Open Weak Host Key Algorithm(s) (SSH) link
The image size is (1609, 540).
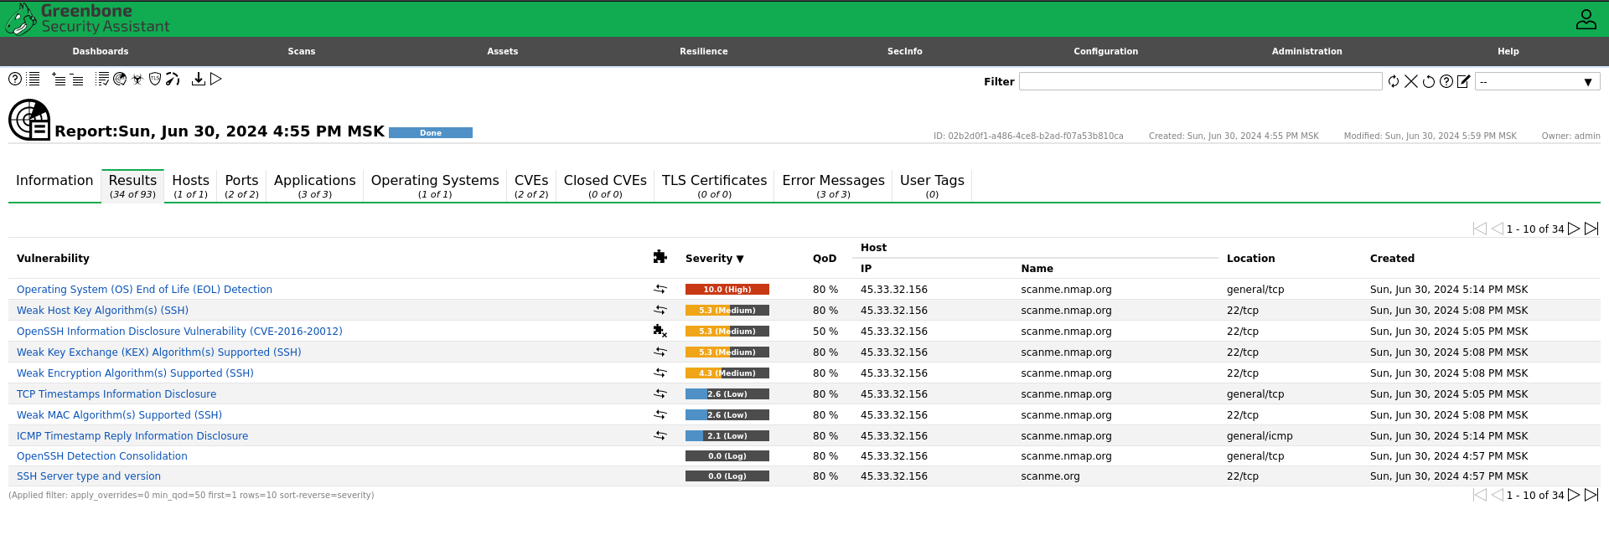[102, 311]
